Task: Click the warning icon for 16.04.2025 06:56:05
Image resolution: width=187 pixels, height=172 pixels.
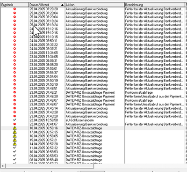Action: 14,136
